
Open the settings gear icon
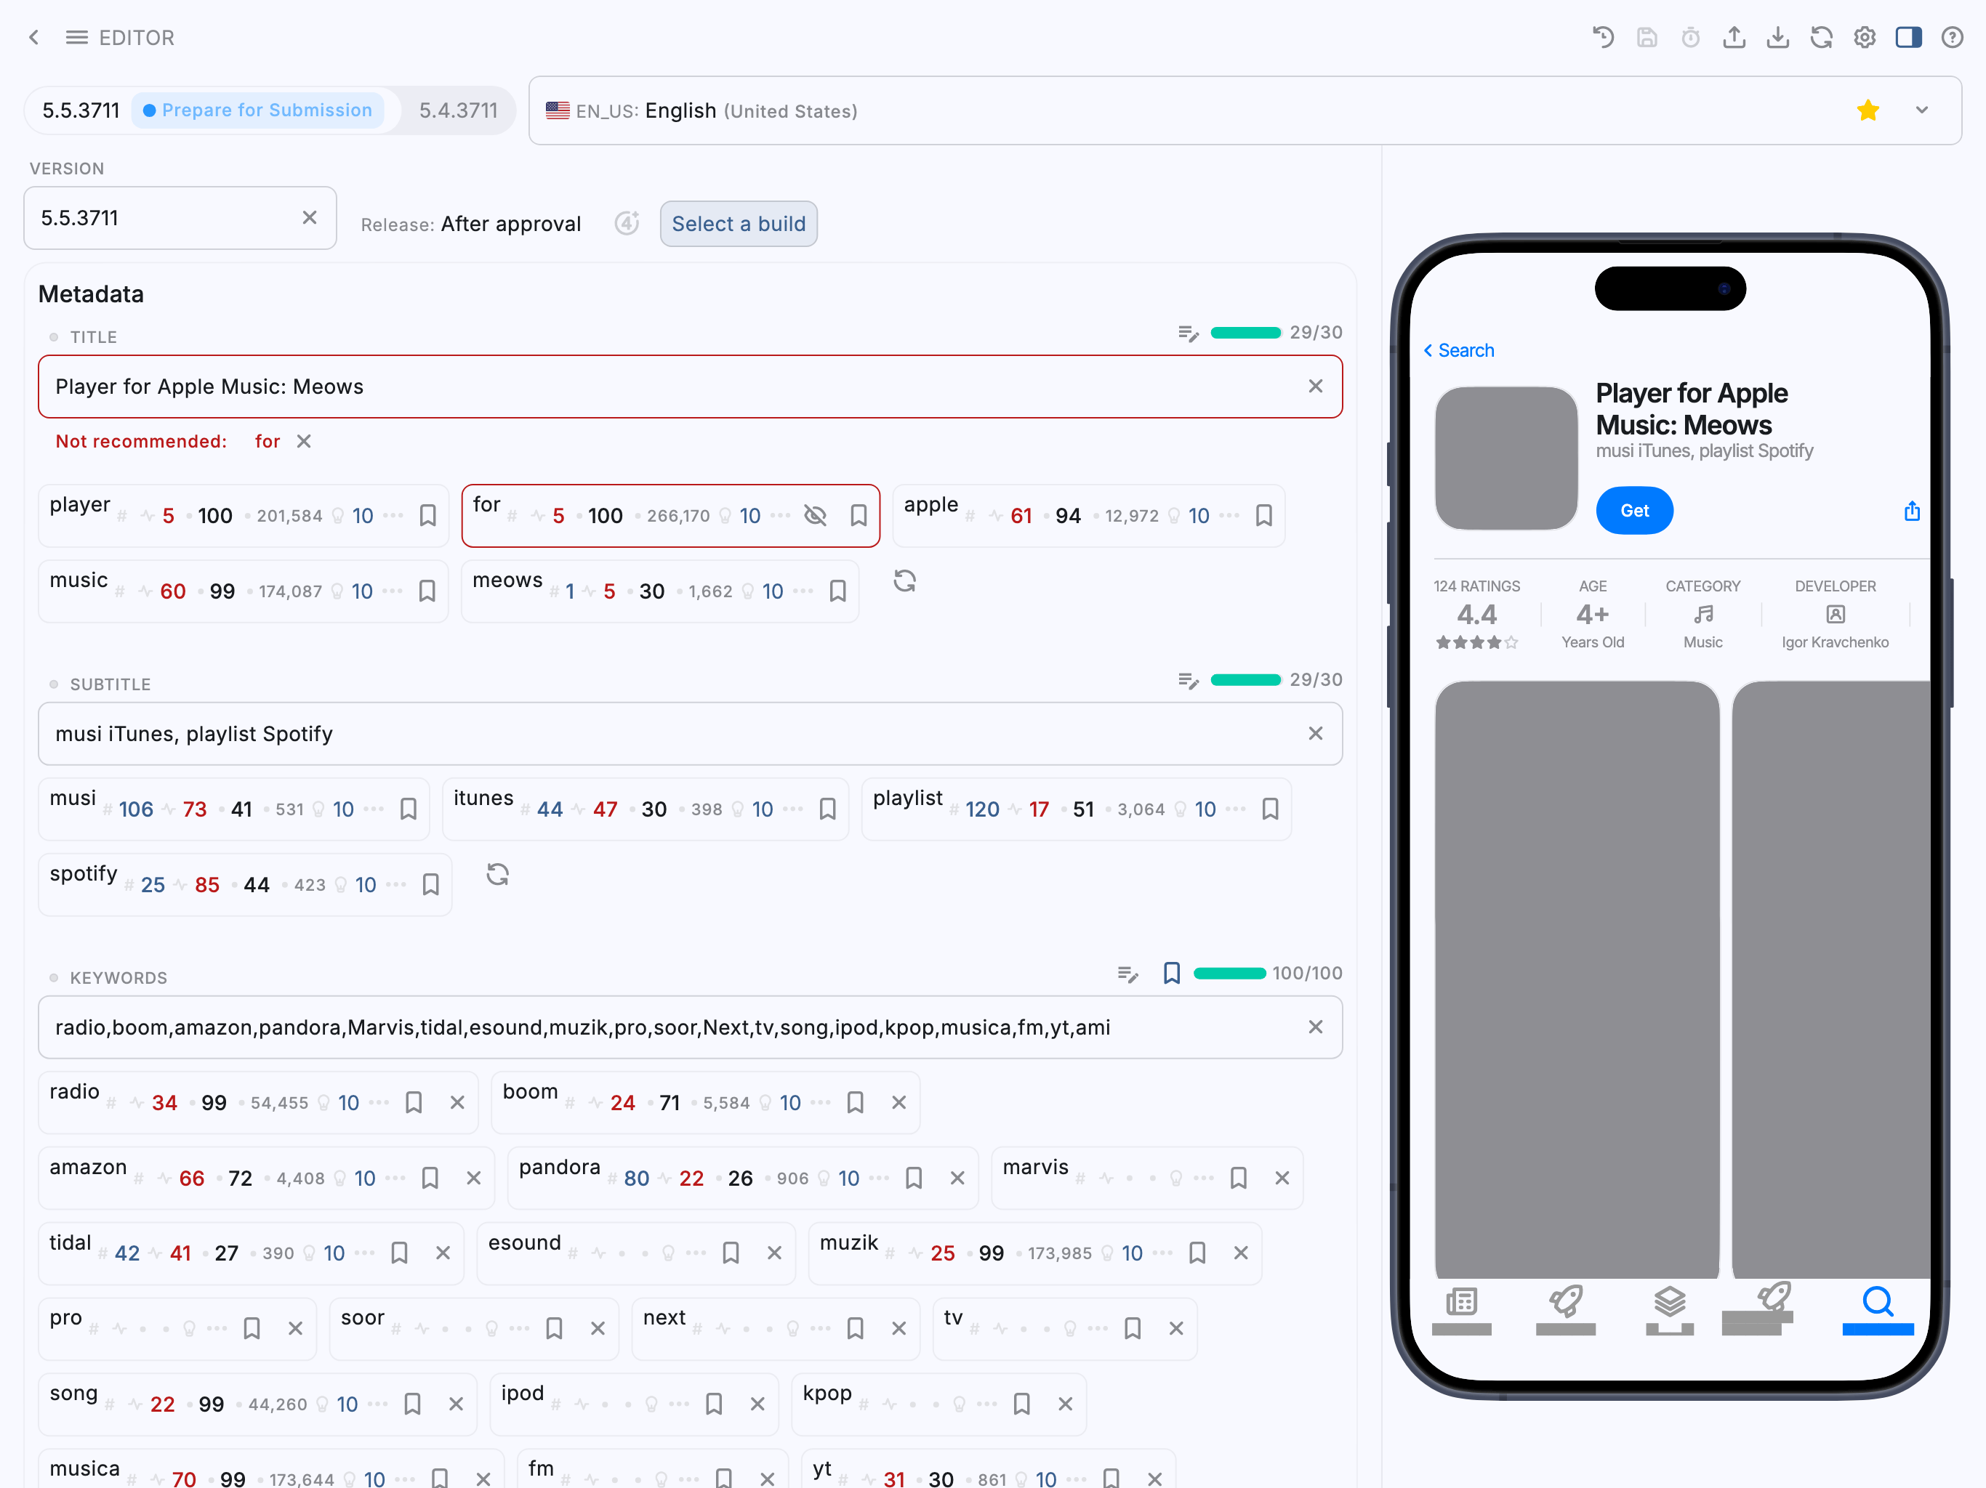coord(1865,38)
